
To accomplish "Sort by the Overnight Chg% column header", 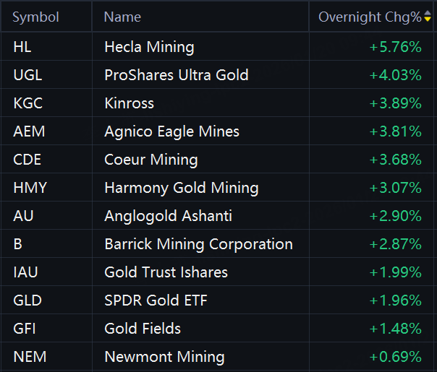I will pyautogui.click(x=369, y=17).
